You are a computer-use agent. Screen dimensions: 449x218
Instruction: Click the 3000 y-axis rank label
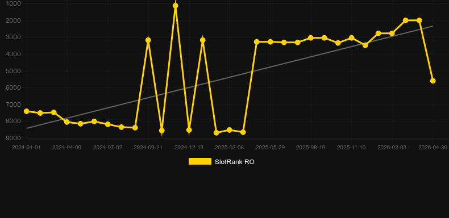pos(14,37)
